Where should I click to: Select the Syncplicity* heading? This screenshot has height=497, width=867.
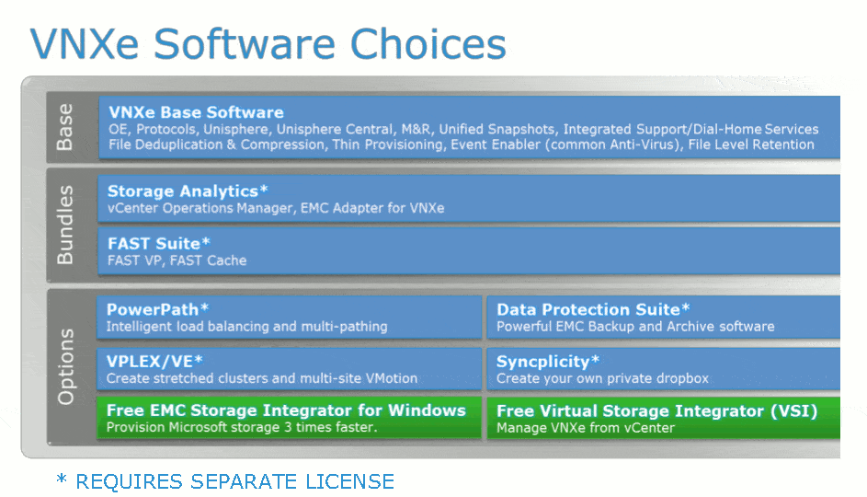coord(548,362)
